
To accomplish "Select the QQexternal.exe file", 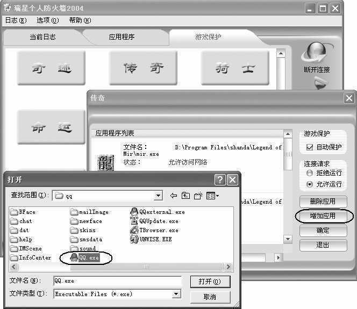I will 161,212.
